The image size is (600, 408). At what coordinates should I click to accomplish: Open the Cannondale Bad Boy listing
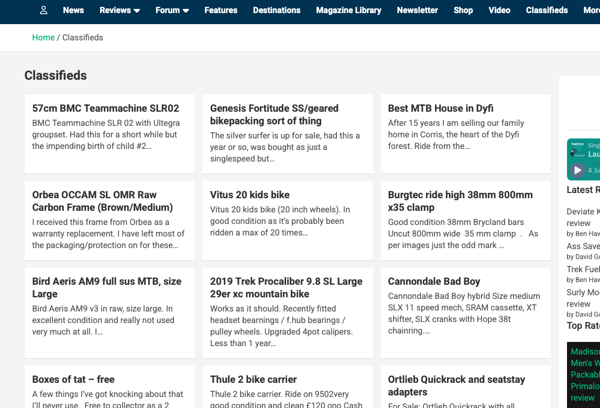[x=434, y=282]
